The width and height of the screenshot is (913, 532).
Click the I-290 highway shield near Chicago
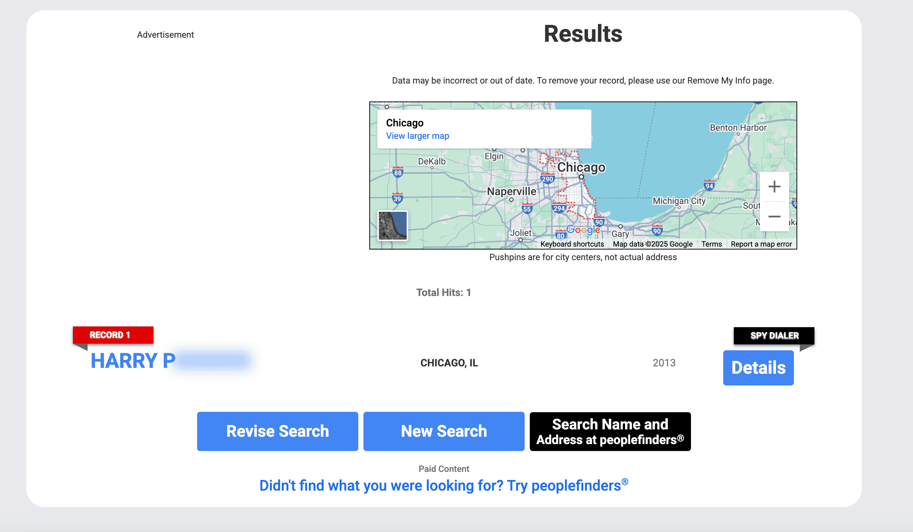[x=547, y=179]
